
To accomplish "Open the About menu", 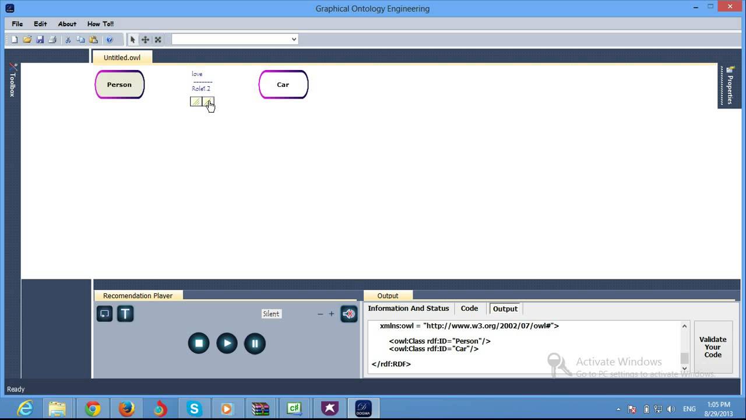I will pos(67,24).
